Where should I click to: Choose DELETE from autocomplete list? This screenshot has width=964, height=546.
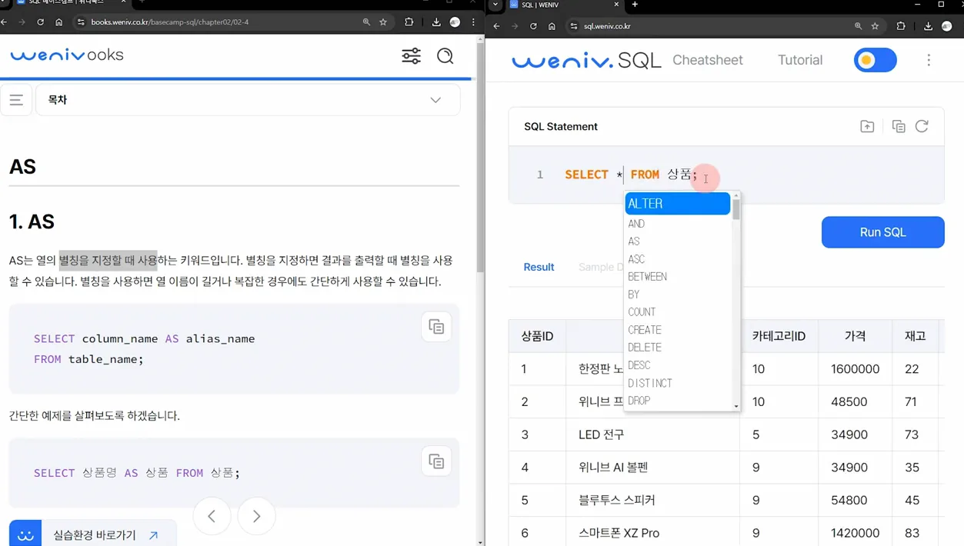point(678,348)
